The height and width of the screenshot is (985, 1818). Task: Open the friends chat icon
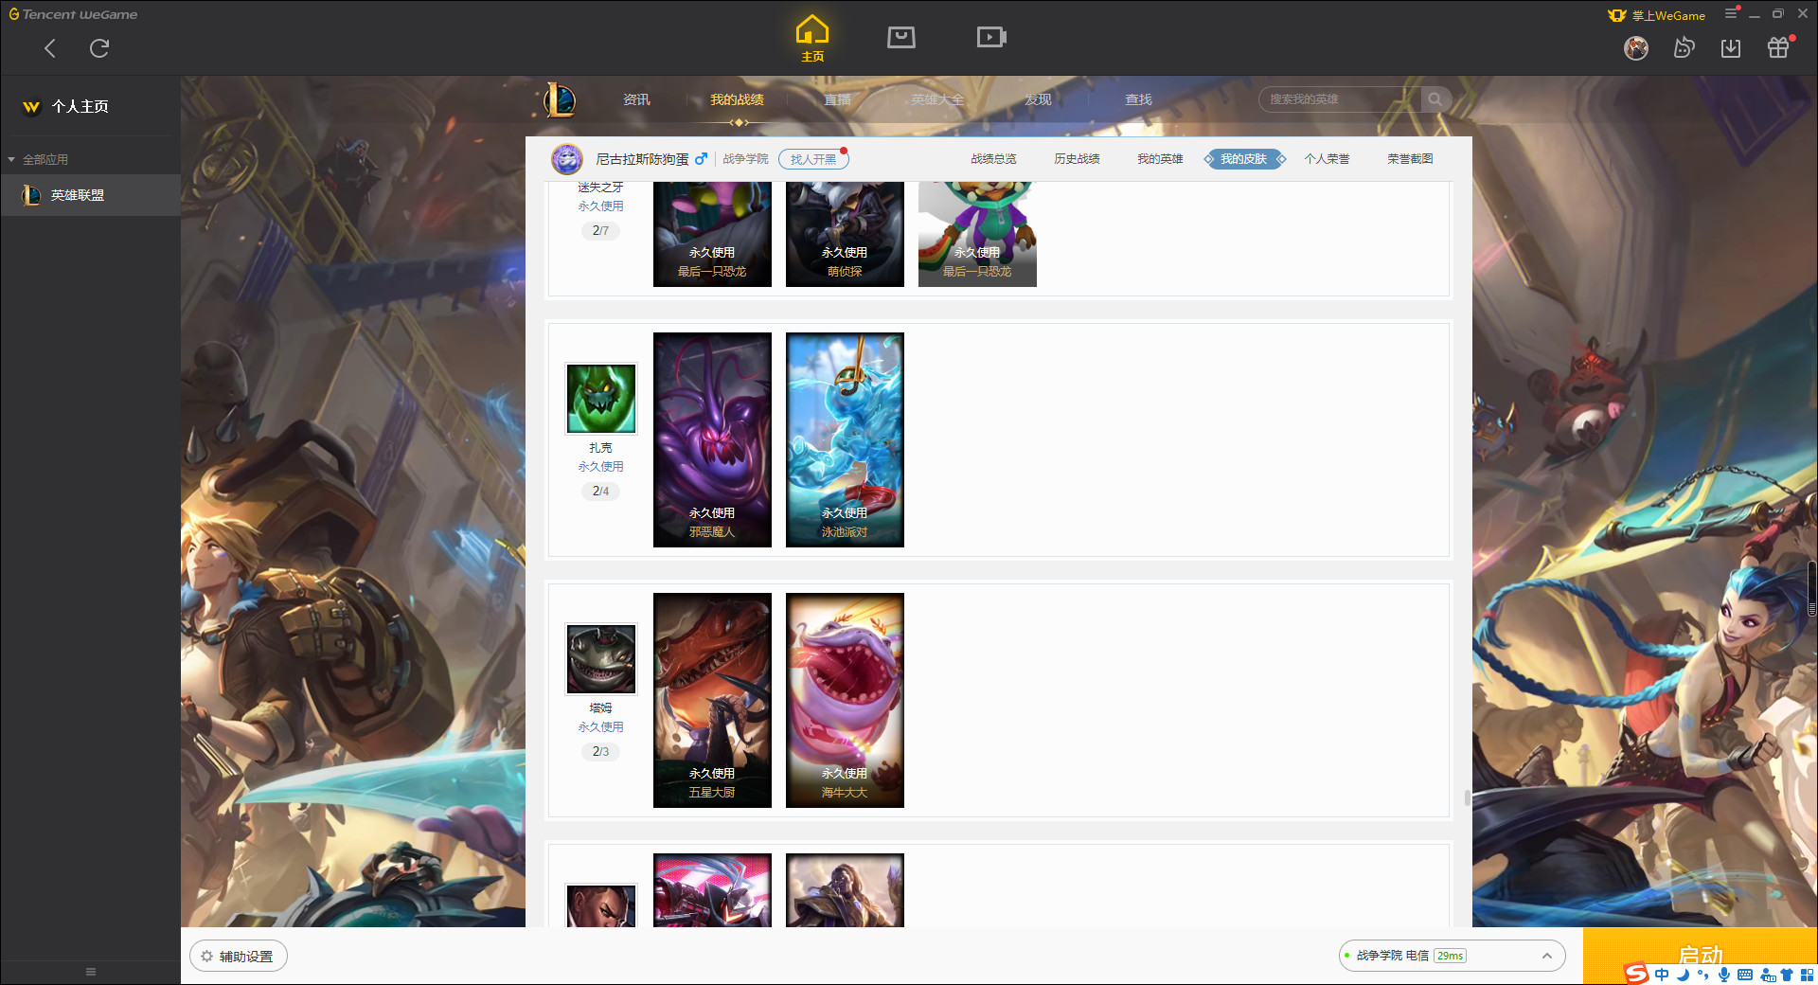pyautogui.click(x=1684, y=47)
